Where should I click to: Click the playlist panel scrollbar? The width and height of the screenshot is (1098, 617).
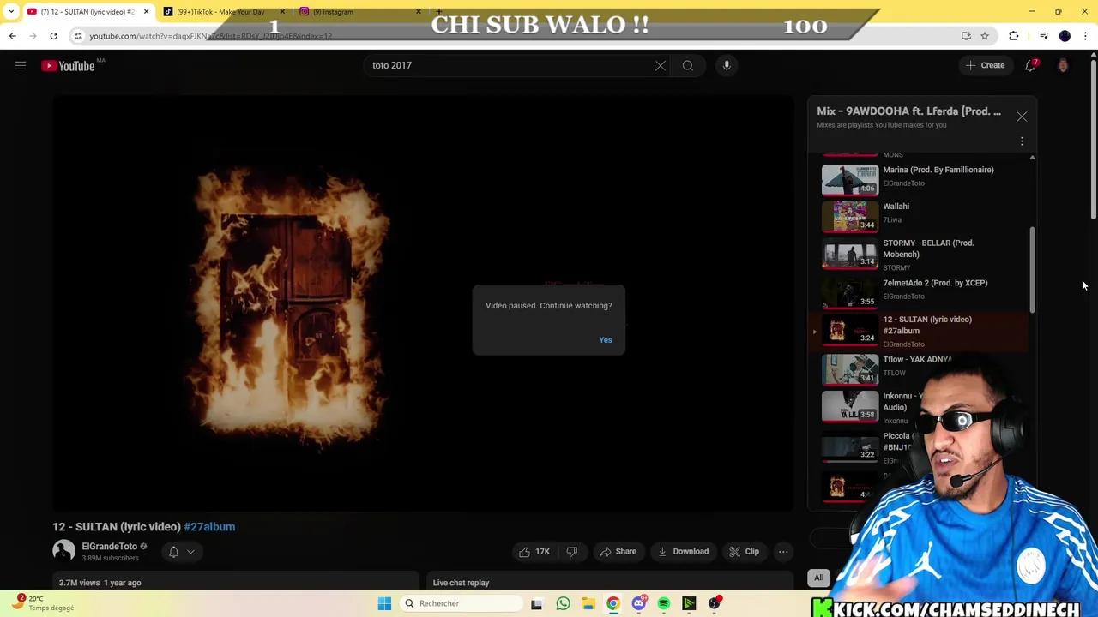(x=1032, y=269)
